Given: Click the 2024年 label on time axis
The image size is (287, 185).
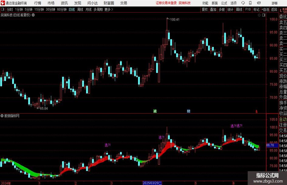Looking at the screenshot, I should (6, 183).
